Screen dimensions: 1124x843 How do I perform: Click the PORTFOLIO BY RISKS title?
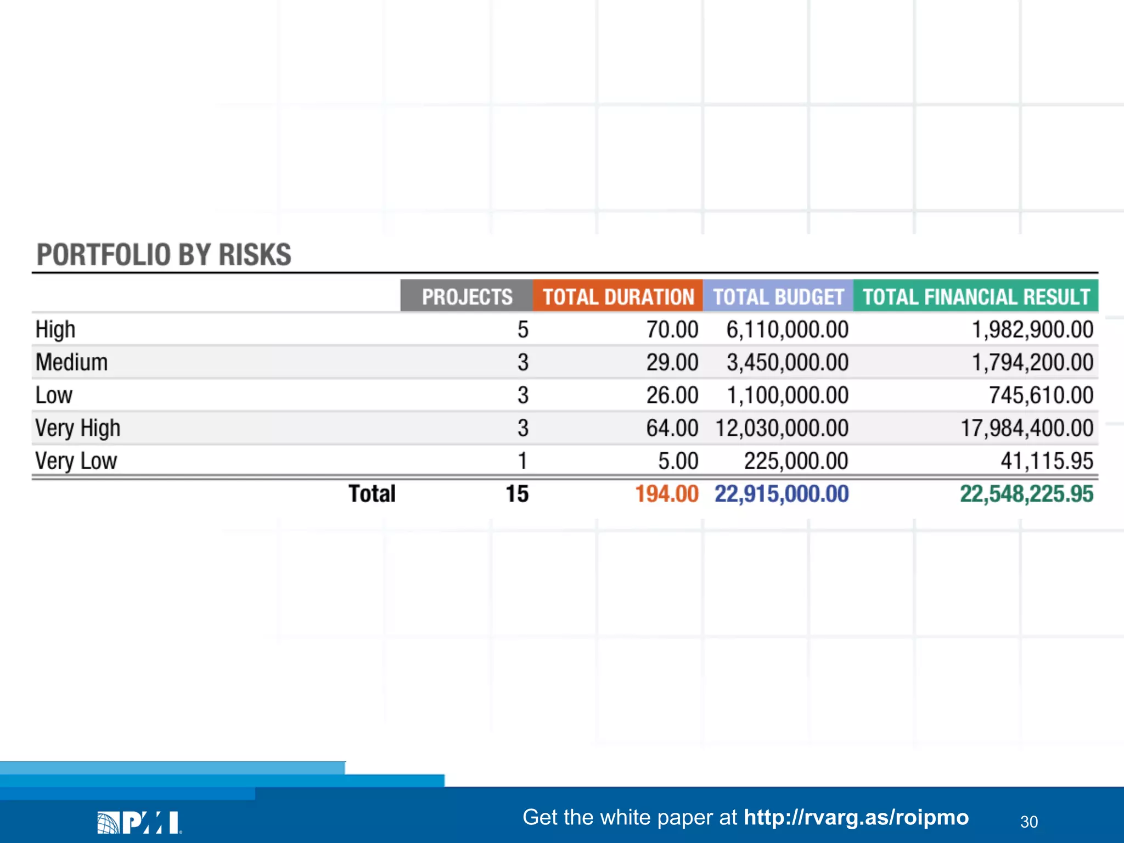[x=164, y=255]
